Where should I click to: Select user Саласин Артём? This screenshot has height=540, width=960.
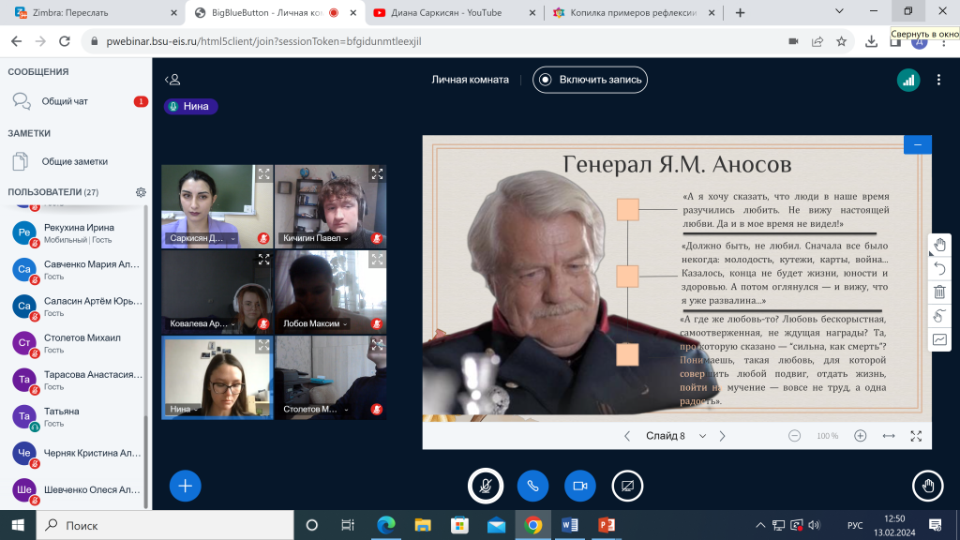coord(75,307)
